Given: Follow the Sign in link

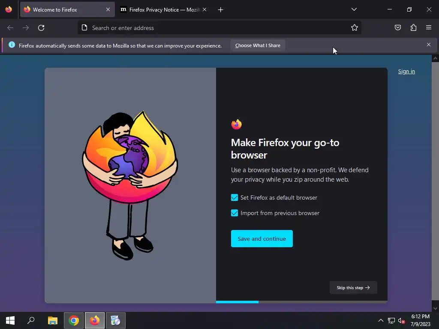Looking at the screenshot, I should 406,72.
